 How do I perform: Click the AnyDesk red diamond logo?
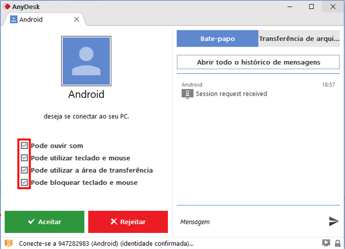point(7,7)
